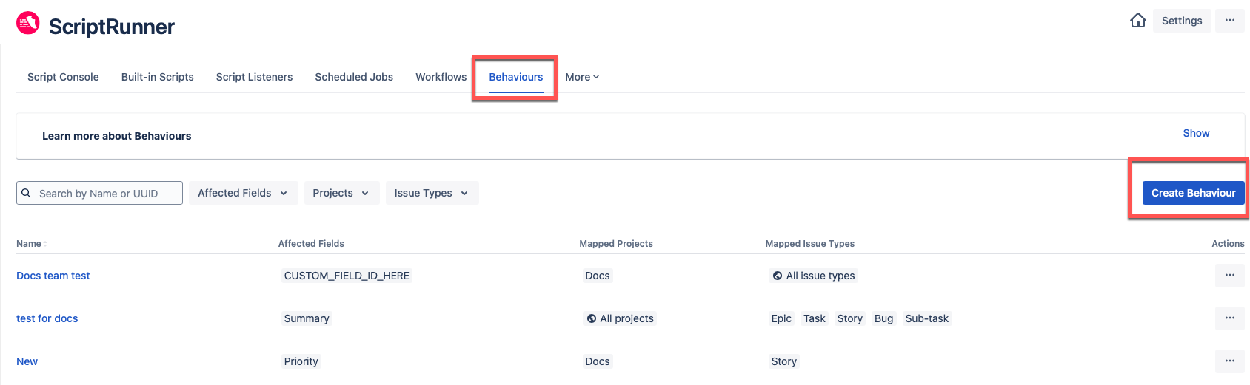Show the Learn more about Behaviours panel
This screenshot has height=385, width=1250.
point(1196,133)
